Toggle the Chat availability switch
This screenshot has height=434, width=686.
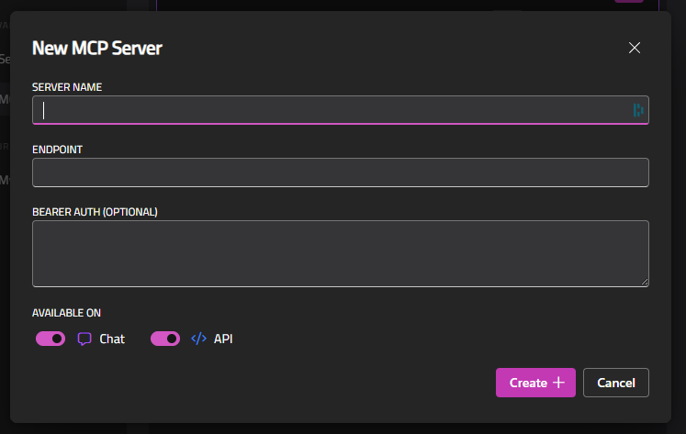point(51,339)
